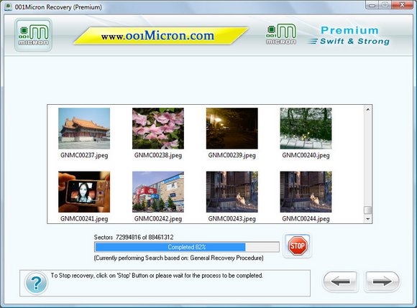Click the Premium Swift & Strong text
Screen dimensions: 417x308
[x=349, y=36]
